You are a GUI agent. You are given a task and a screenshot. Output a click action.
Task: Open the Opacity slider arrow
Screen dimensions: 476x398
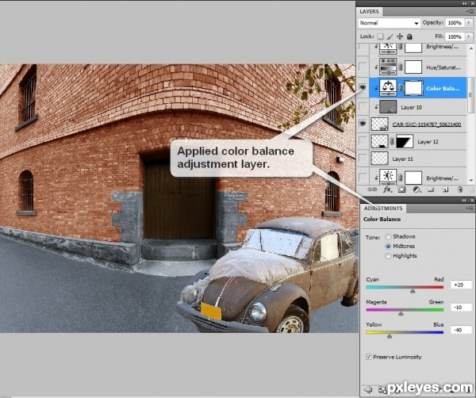[x=469, y=23]
